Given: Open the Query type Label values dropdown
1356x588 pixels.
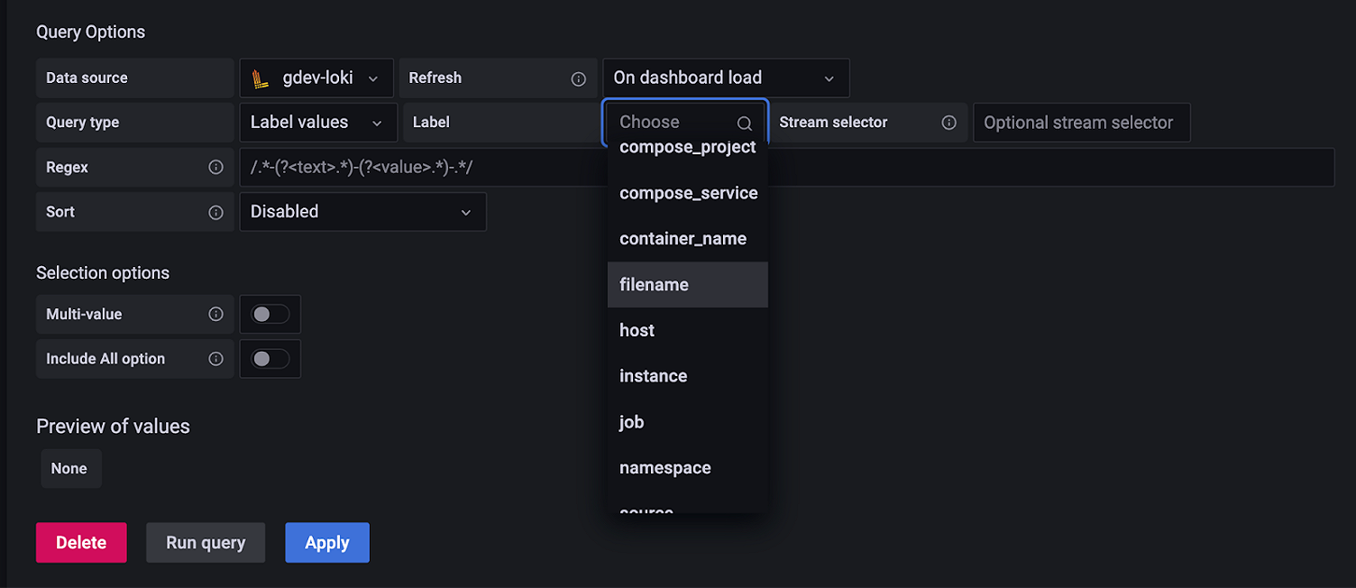Looking at the screenshot, I should coord(317,123).
